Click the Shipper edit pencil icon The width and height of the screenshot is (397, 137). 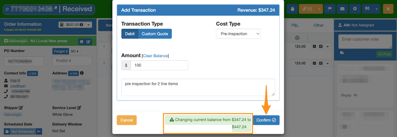(x=21, y=108)
